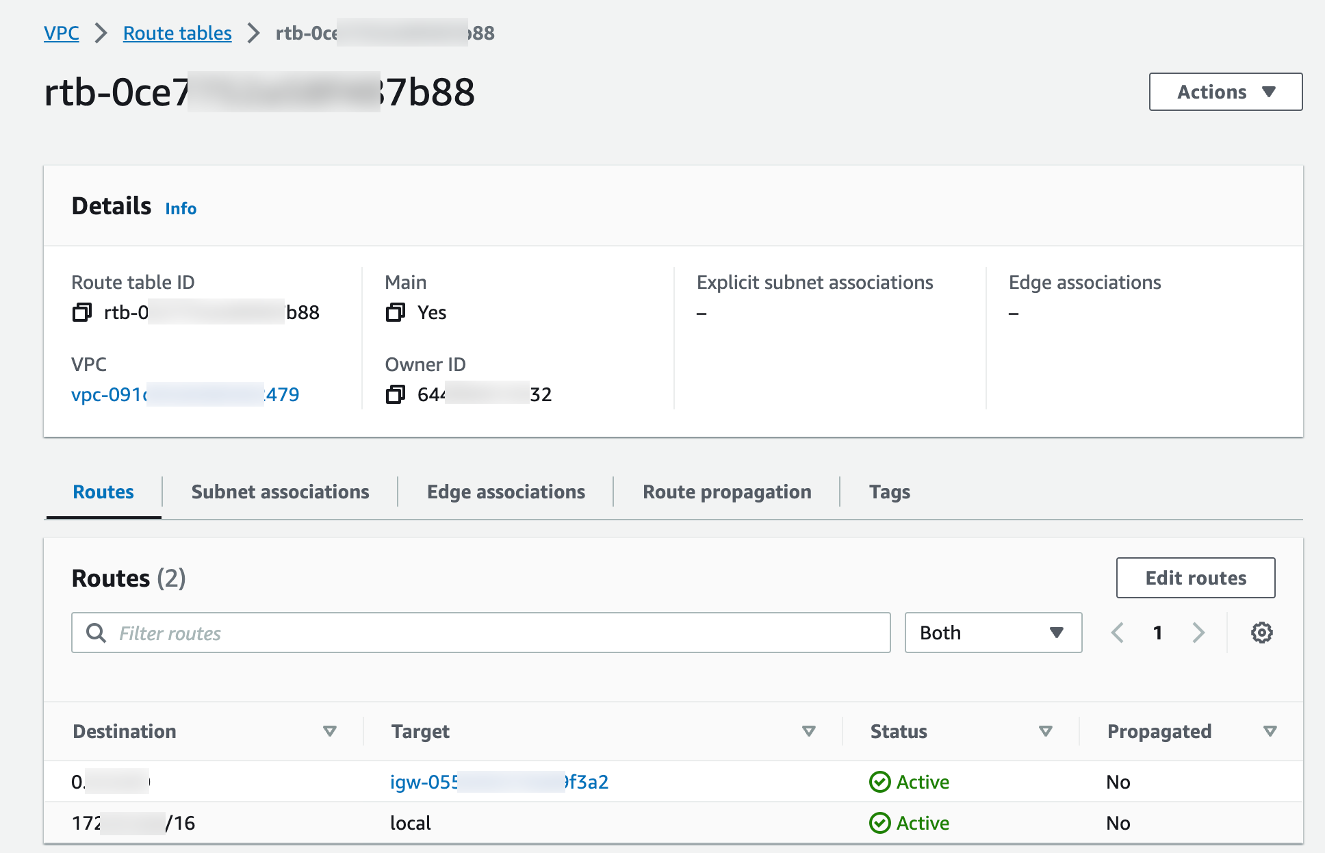Copy the Route table ID
The width and height of the screenshot is (1325, 853).
click(x=81, y=312)
